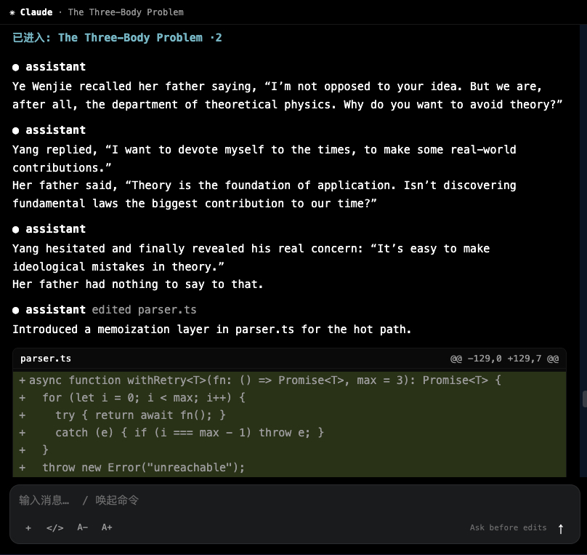Click the 'for (let i = 0' diff line
The width and height of the screenshot is (587, 555).
click(289, 398)
